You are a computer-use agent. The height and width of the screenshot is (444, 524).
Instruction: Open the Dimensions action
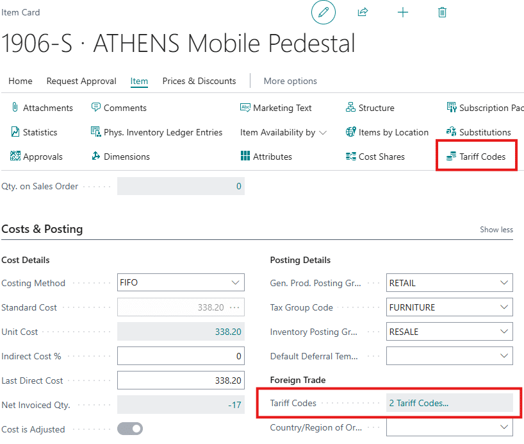[120, 157]
